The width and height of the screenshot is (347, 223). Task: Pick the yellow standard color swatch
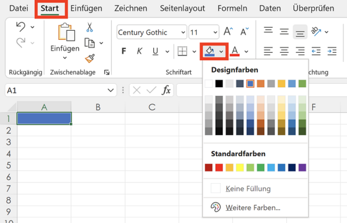pos(239,168)
